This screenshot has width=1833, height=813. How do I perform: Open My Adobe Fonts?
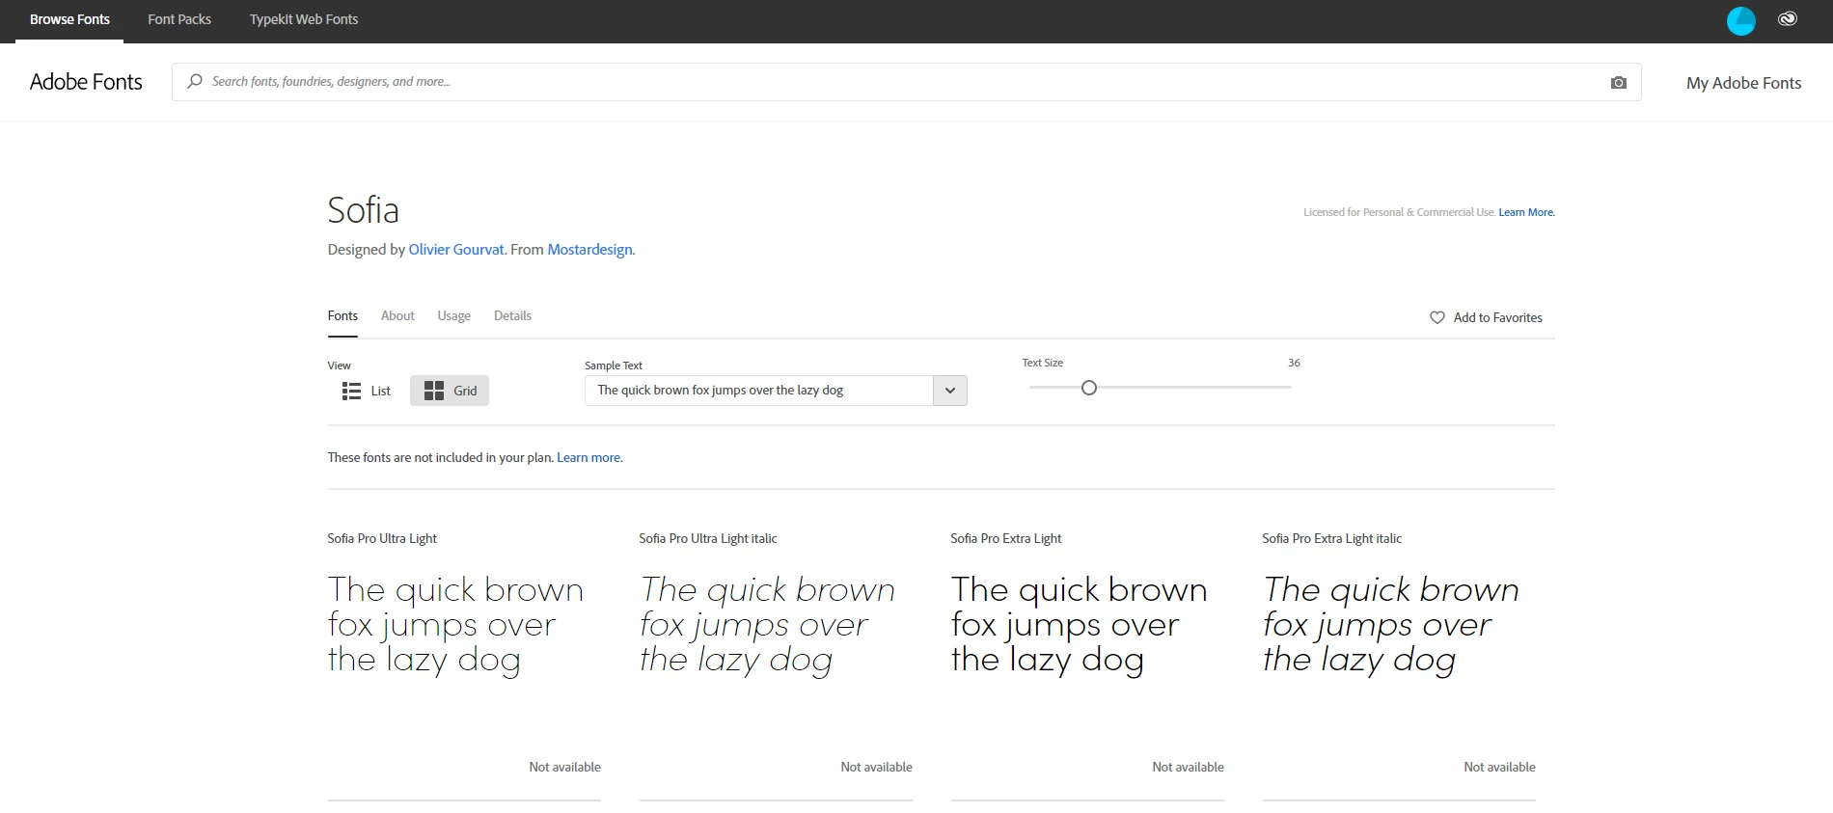tap(1743, 83)
